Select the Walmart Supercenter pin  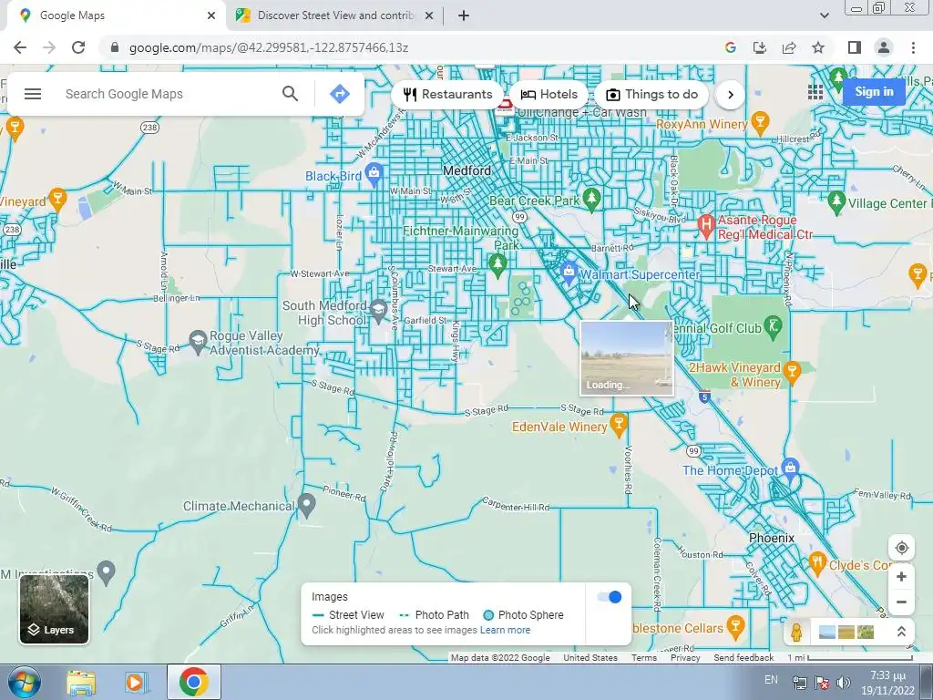[569, 272]
